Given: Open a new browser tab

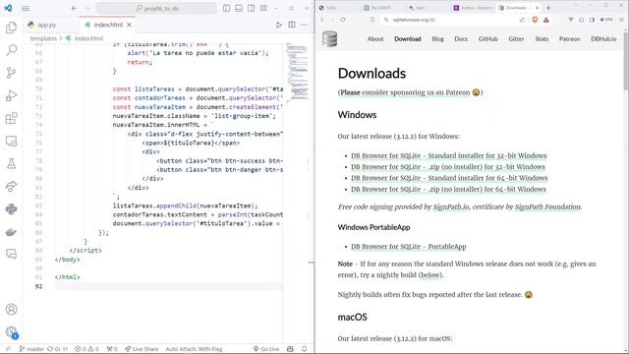Looking at the screenshot, I should pyautogui.click(x=548, y=8).
